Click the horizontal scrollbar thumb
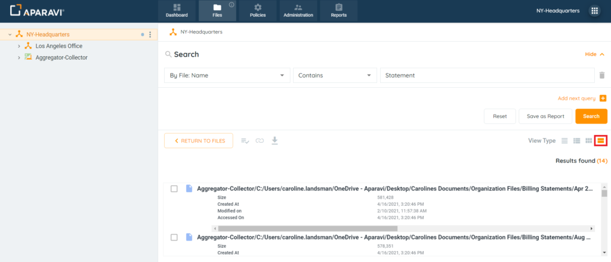The image size is (611, 262). [x=307, y=229]
